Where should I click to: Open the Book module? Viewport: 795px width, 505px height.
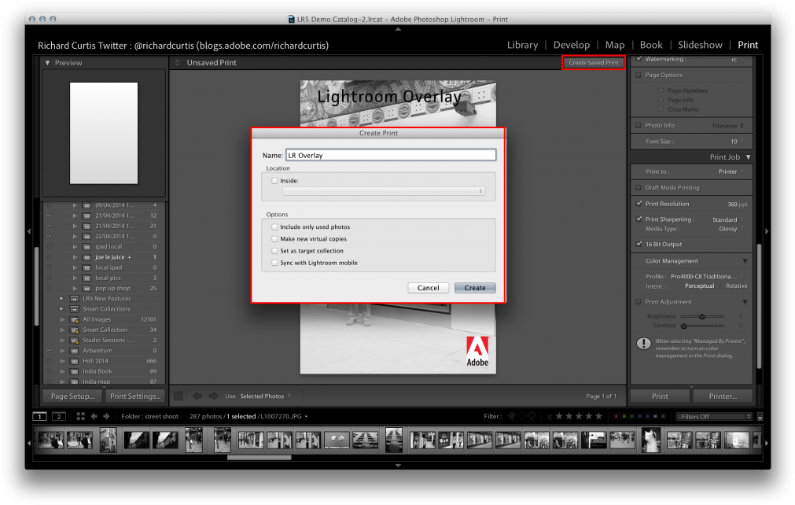651,45
